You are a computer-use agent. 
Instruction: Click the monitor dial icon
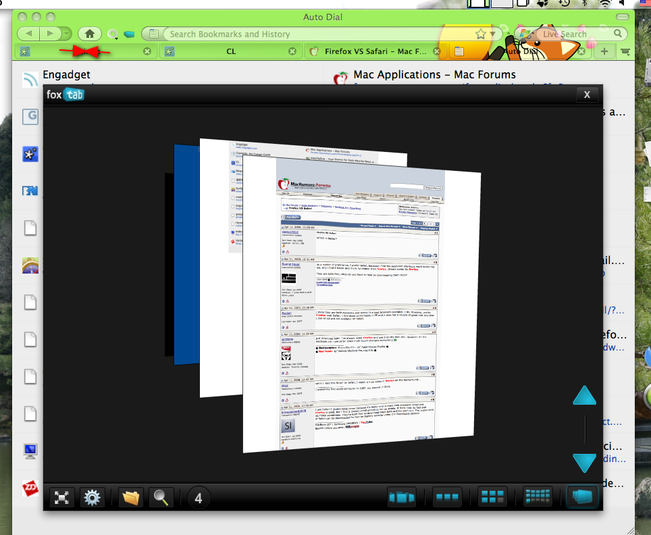[30, 451]
